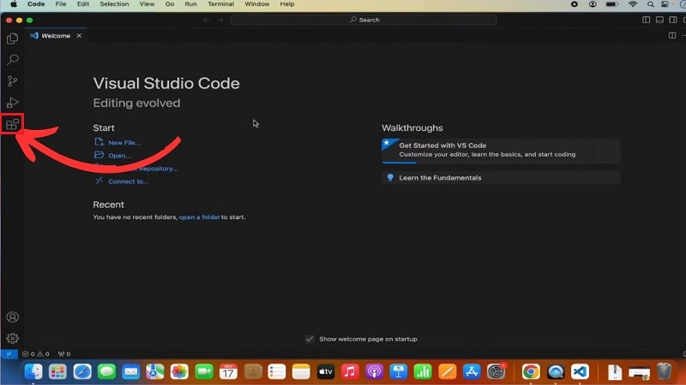Open the Run and Debug view
Image resolution: width=686 pixels, height=385 pixels.
click(x=12, y=103)
